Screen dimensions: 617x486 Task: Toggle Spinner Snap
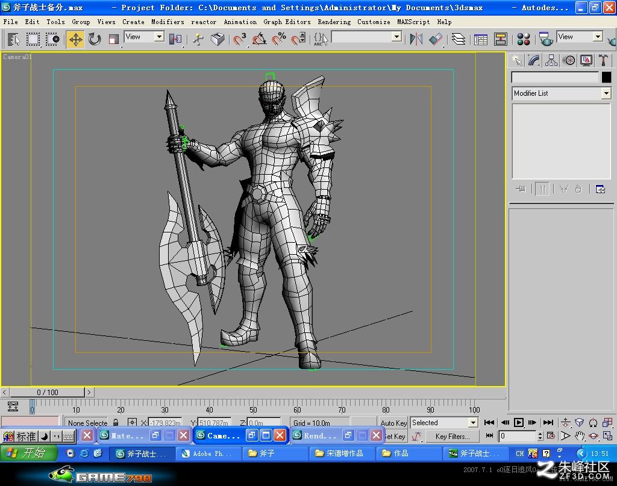[298, 39]
